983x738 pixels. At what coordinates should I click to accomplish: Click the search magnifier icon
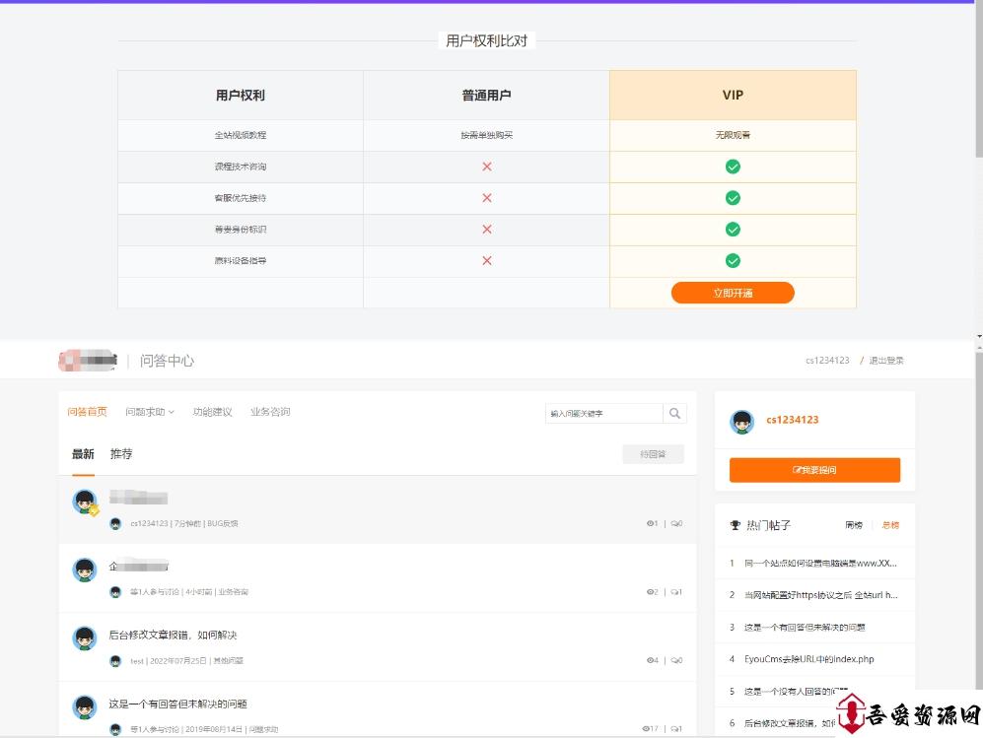(674, 414)
